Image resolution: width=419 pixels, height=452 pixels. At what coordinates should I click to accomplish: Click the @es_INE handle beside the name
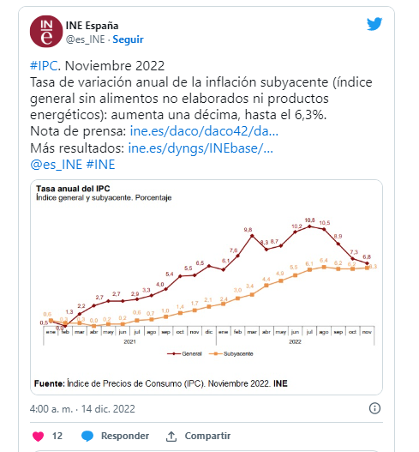click(85, 39)
